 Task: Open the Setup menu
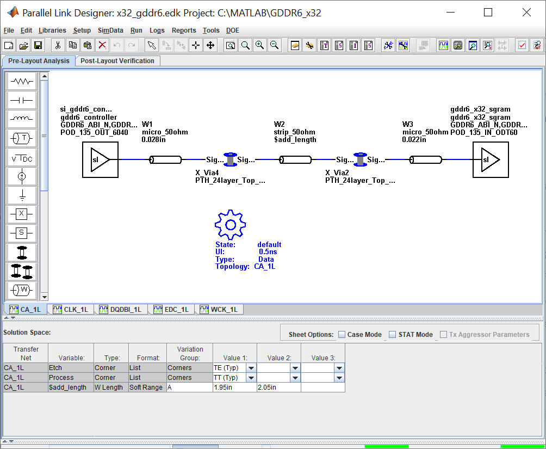coord(82,30)
